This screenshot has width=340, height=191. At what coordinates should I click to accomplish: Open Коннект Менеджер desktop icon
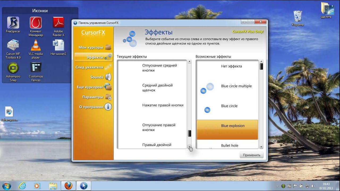(36, 27)
